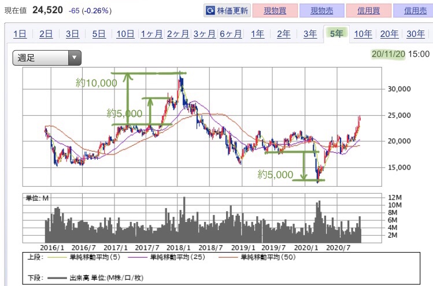Click the 2018/1 date axis label
The width and height of the screenshot is (433, 286).
(x=179, y=248)
